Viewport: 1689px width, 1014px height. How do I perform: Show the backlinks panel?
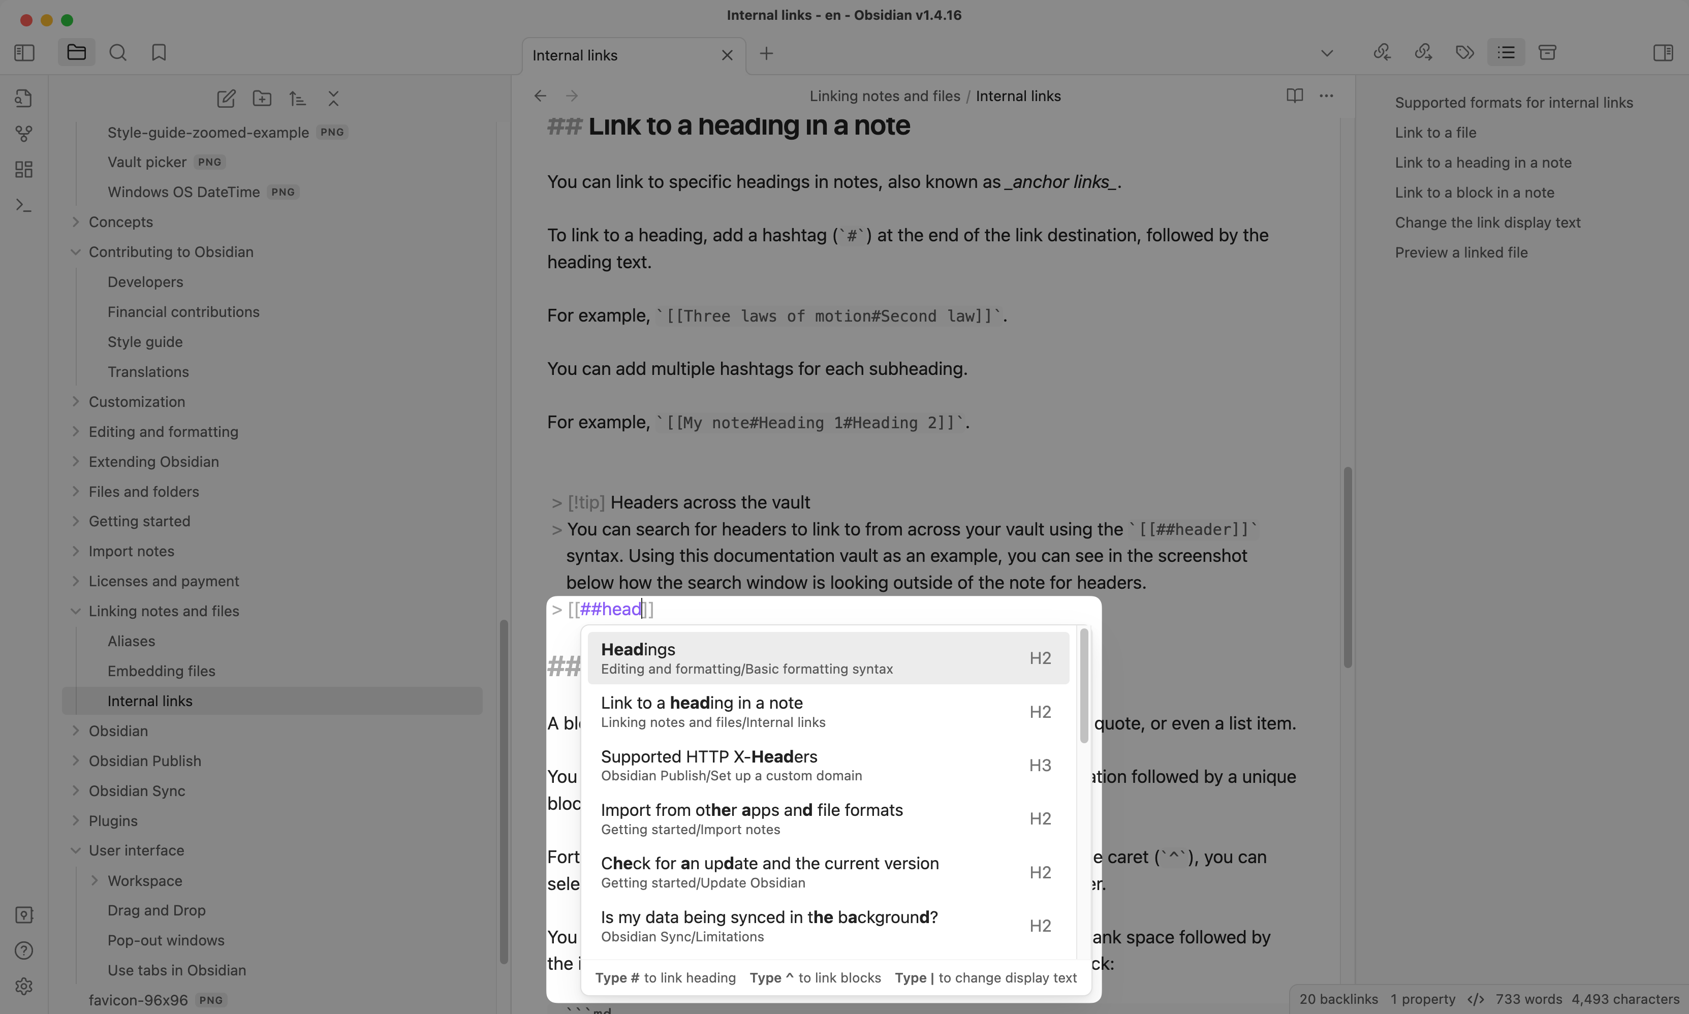(1382, 53)
